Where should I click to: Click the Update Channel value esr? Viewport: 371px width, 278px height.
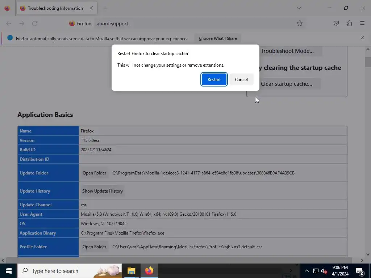[84, 205]
